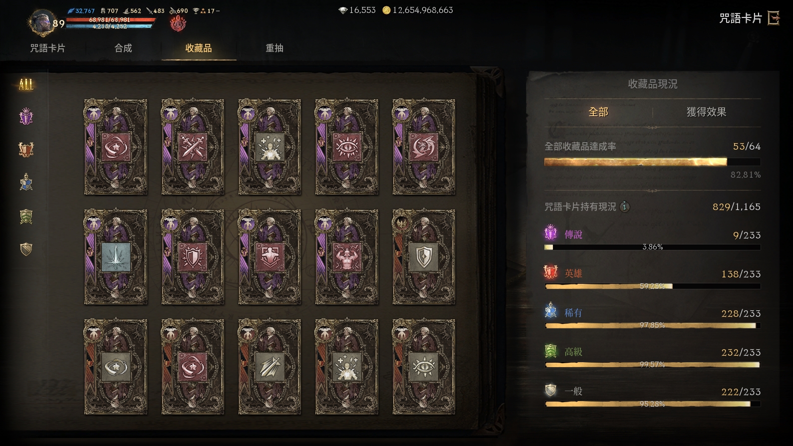Open the eye symbol card in top row
This screenshot has height=446, width=793.
347,147
